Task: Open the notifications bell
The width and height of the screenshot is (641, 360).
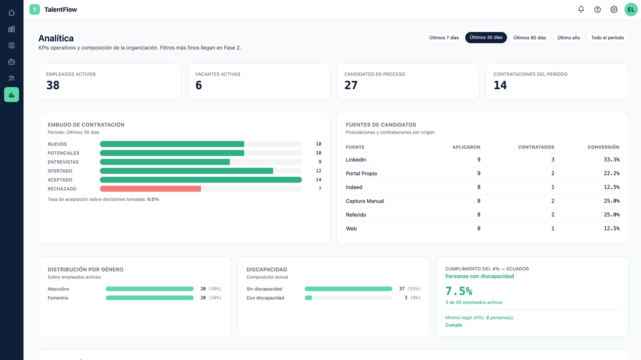Action: coord(581,10)
